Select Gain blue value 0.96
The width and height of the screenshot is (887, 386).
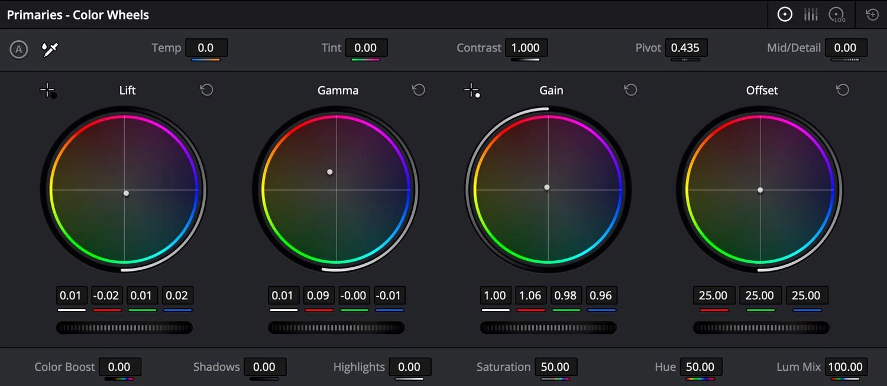click(601, 295)
